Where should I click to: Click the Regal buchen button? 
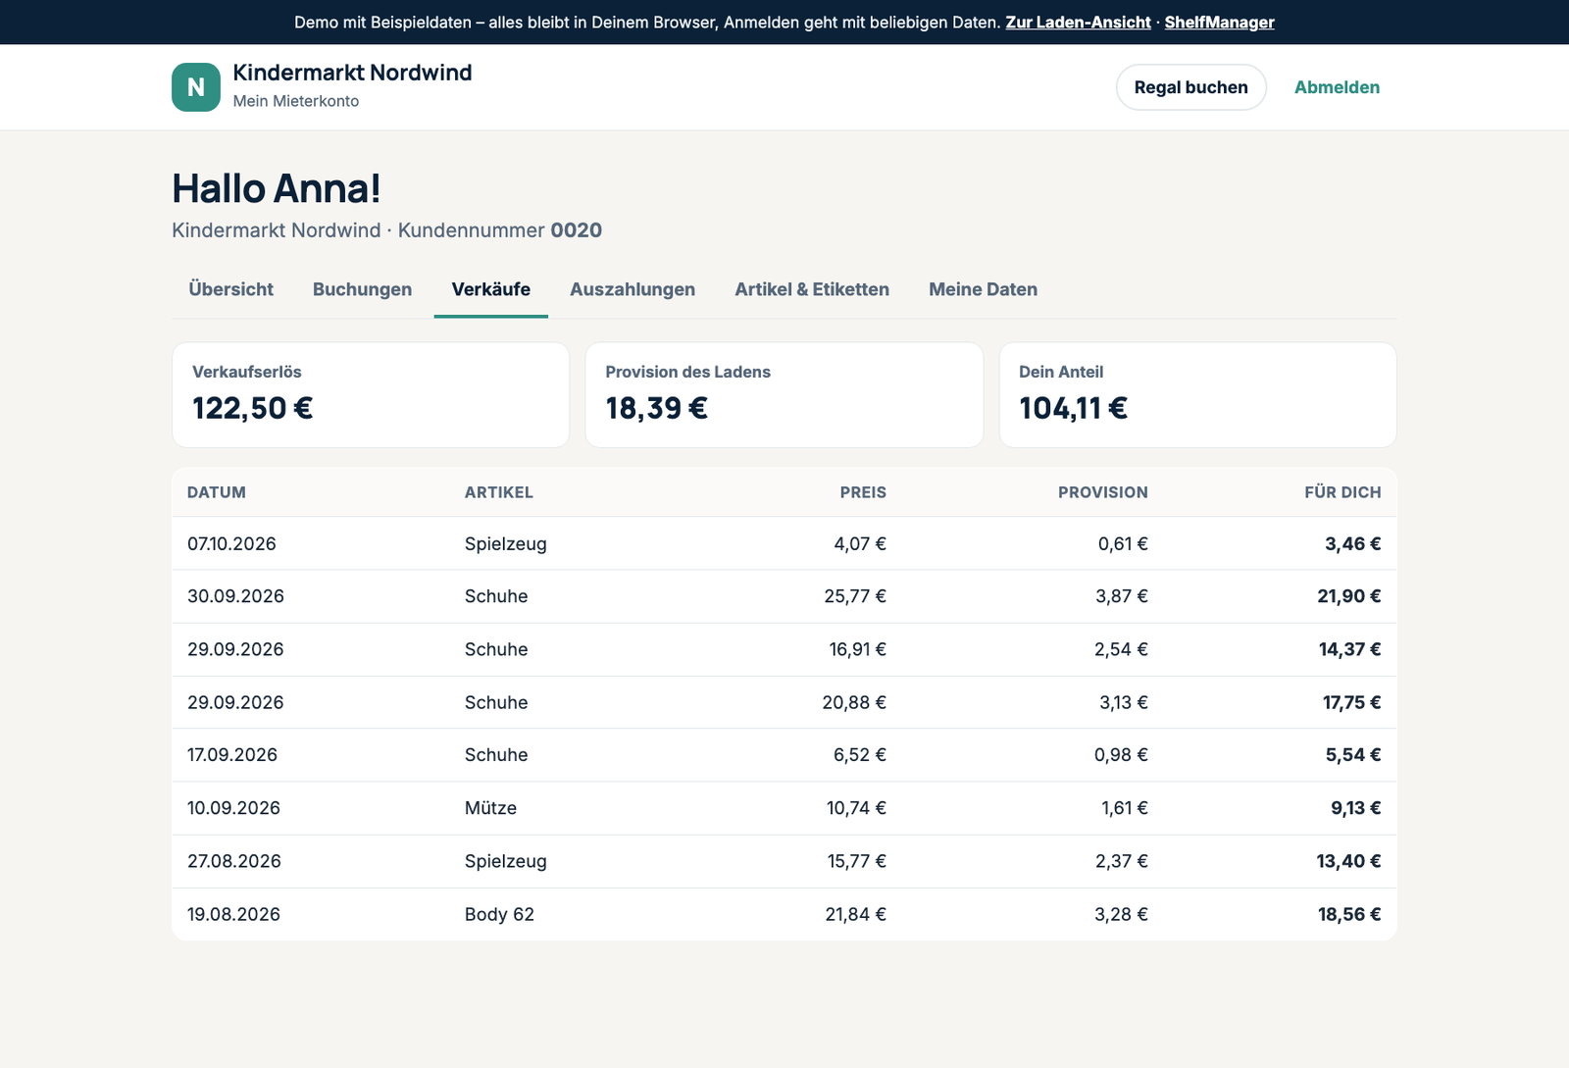1190,87
